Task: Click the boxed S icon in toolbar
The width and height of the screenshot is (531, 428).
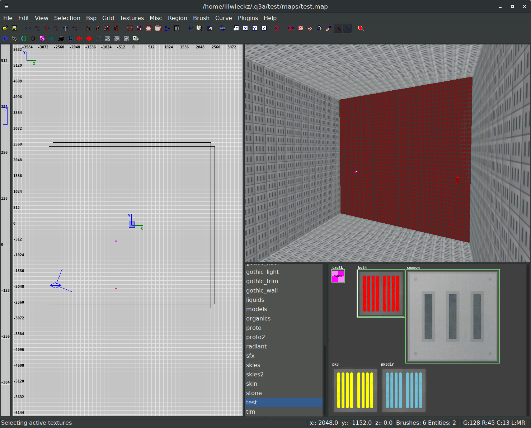Action: click(177, 28)
